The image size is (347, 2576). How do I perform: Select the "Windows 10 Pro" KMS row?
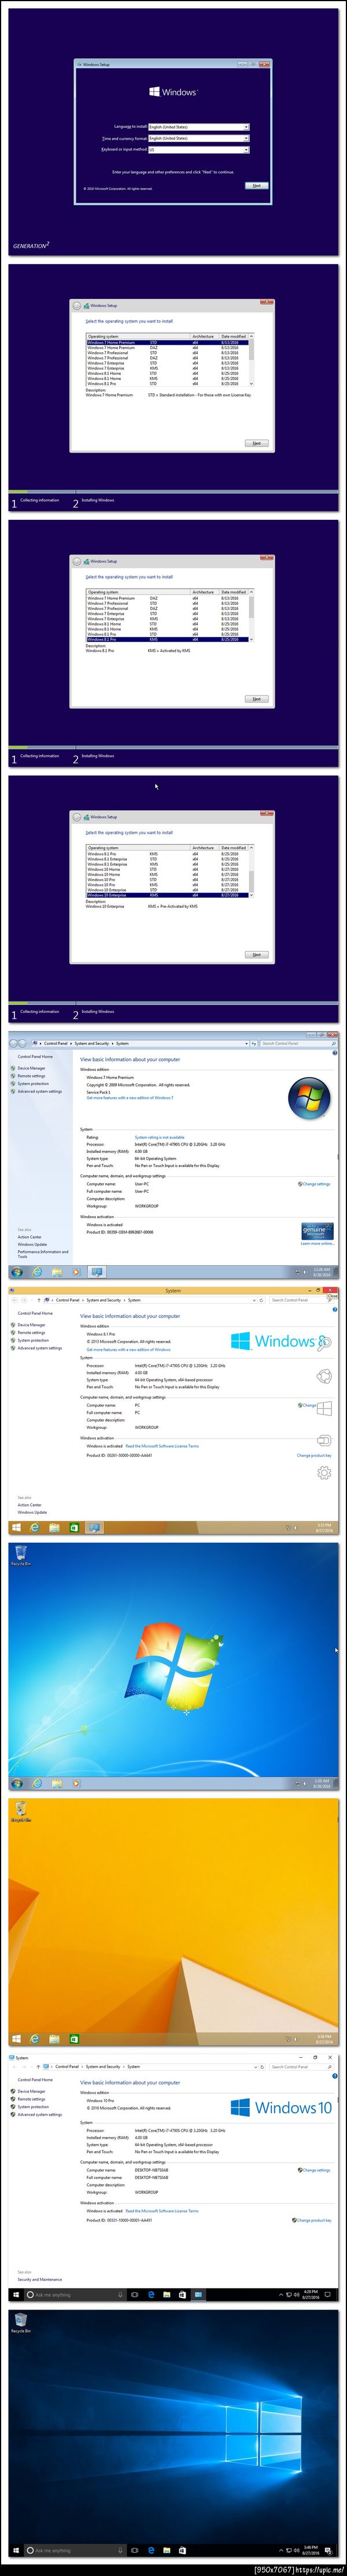point(166,885)
